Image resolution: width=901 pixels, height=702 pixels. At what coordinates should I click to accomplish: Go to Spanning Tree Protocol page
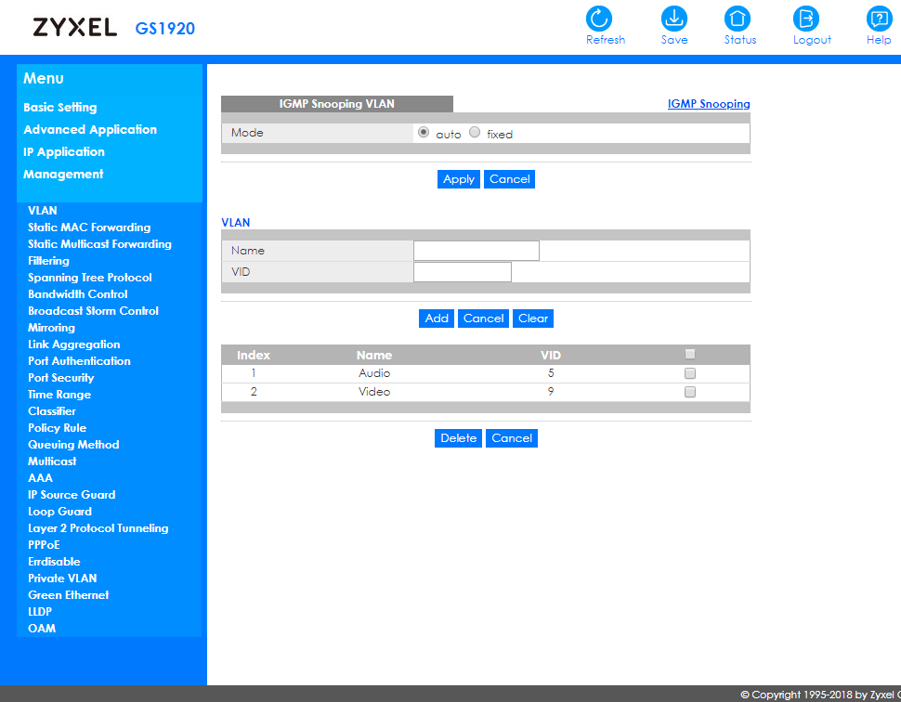pos(90,278)
